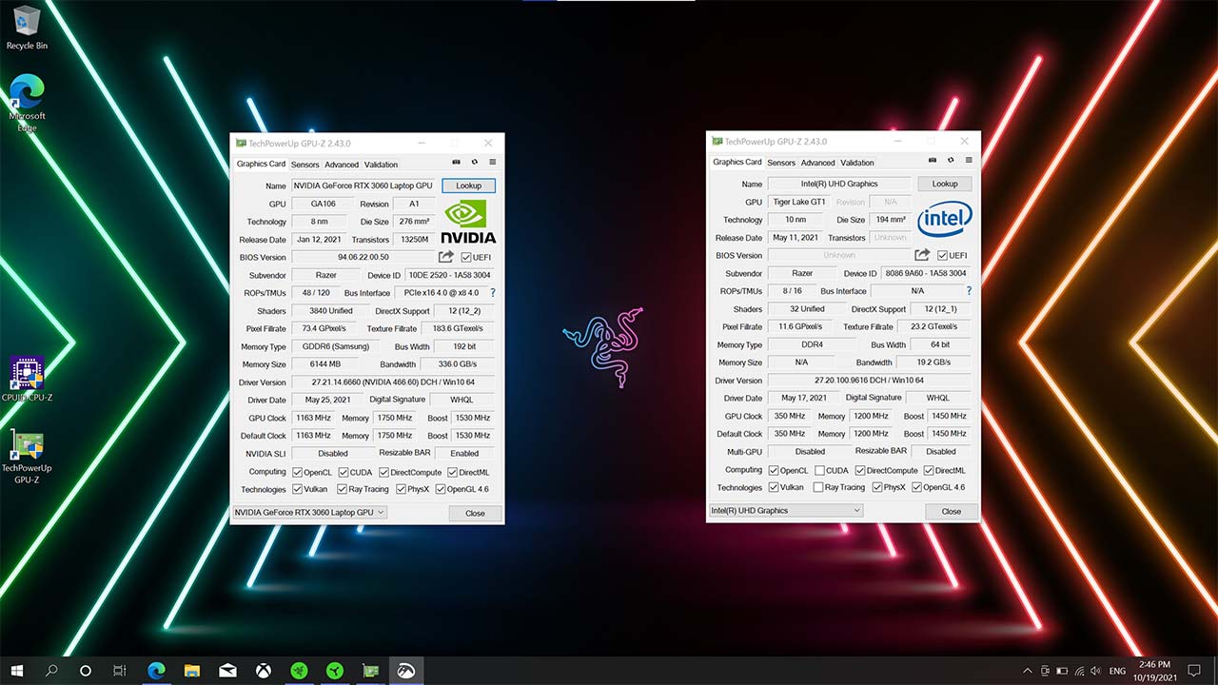Open Xbox app from taskbar
This screenshot has height=685, width=1218.
click(x=263, y=671)
